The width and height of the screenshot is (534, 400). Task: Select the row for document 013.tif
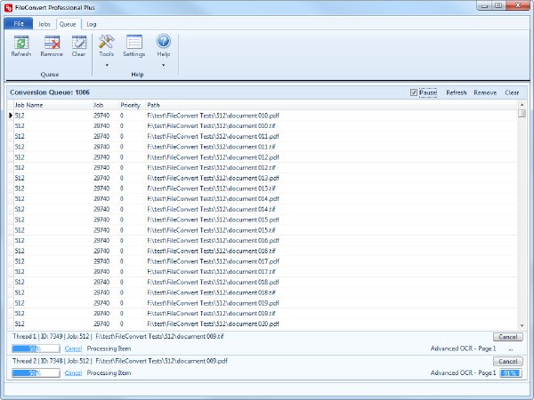tap(263, 188)
